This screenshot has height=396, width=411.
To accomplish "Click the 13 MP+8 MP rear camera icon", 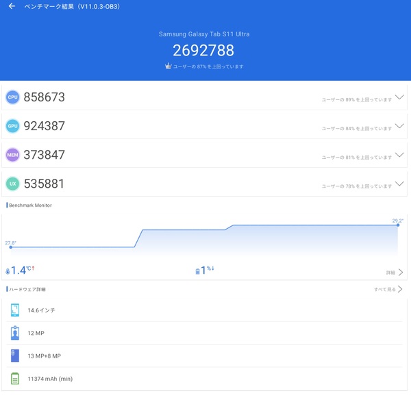I will pyautogui.click(x=15, y=356).
